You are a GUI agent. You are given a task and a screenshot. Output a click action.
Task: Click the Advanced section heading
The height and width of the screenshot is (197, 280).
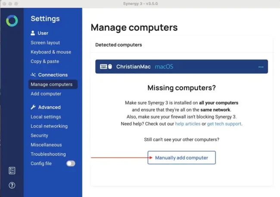point(50,107)
